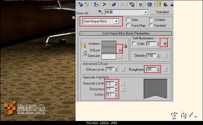This screenshot has height=125, width=203.
Task: Toggle Show Map in Viewport cube icon
Action: point(150,5)
